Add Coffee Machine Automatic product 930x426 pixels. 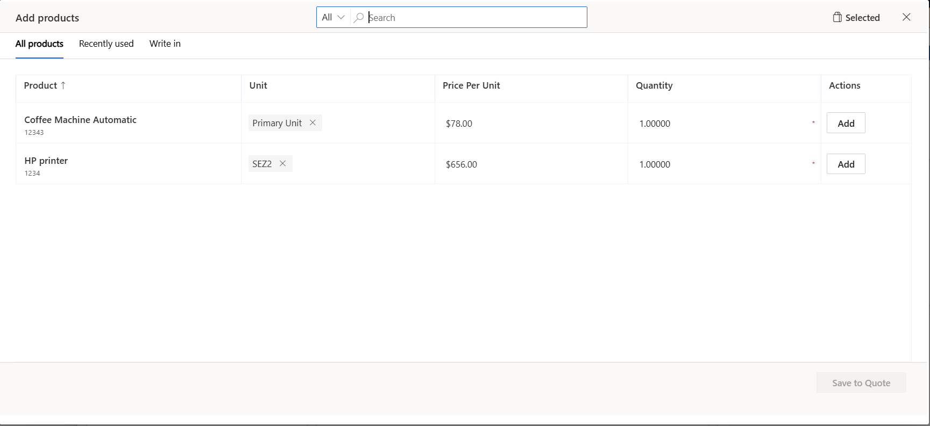(x=846, y=123)
